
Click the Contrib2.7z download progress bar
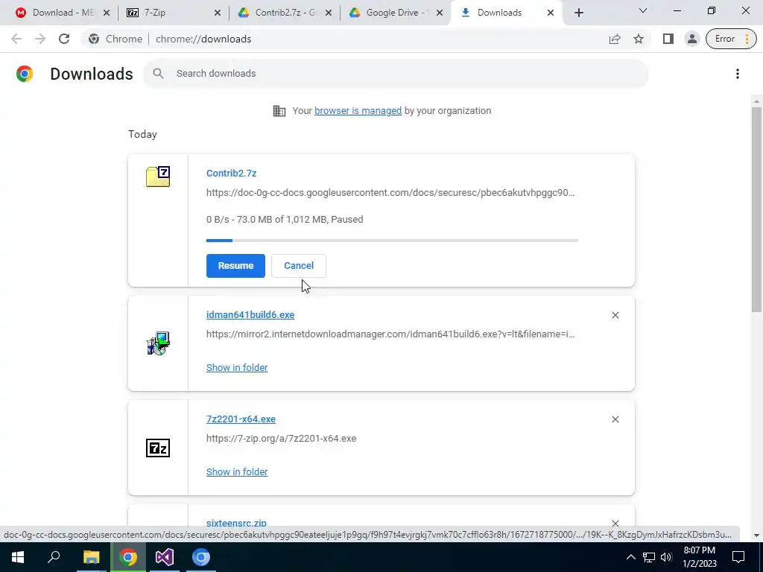pyautogui.click(x=392, y=241)
